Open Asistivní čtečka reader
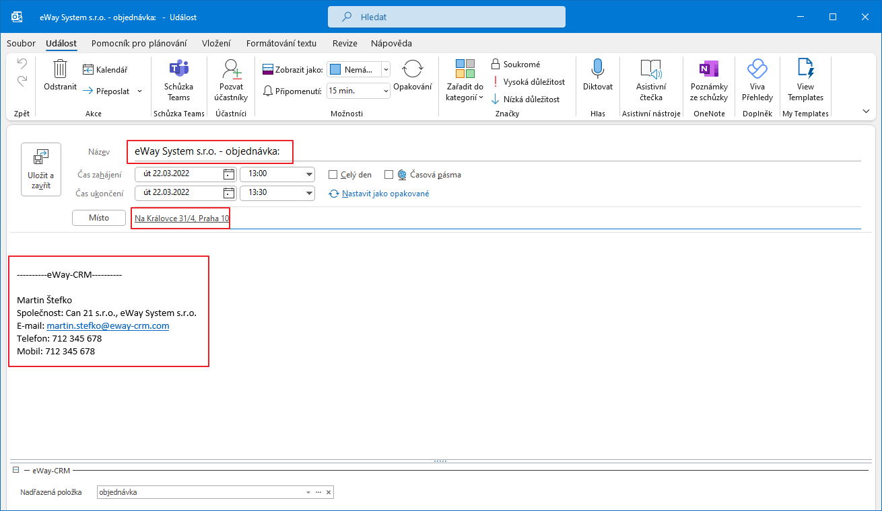This screenshot has height=511, width=882. 651,81
